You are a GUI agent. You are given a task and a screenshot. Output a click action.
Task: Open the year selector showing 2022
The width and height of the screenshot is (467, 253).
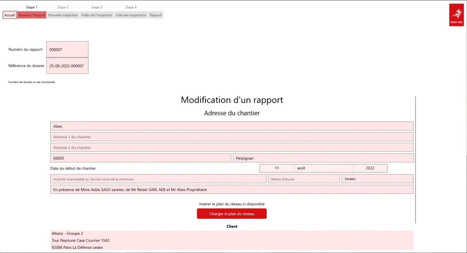pyautogui.click(x=369, y=168)
